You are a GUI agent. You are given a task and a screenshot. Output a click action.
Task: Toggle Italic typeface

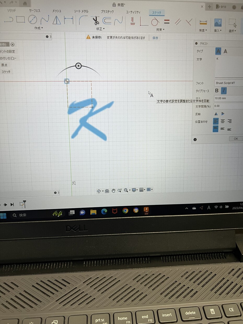coord(224,91)
